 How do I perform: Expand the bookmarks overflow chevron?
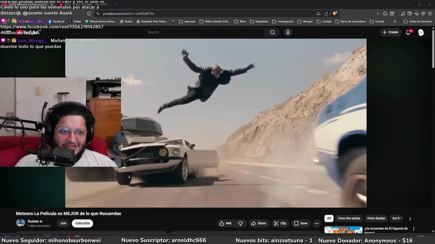point(395,21)
